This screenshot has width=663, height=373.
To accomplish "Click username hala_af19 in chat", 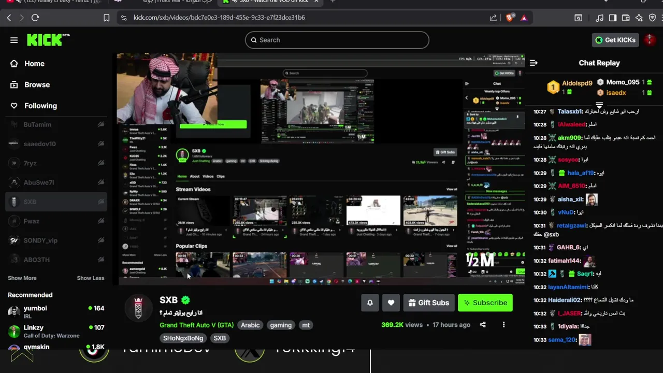I will 580,173.
